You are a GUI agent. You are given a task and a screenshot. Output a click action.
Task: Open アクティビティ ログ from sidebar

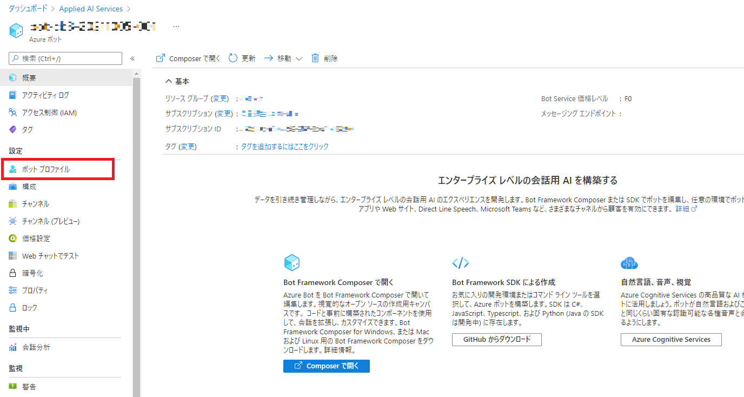(45, 95)
